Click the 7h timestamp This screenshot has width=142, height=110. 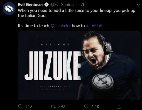[83, 5]
